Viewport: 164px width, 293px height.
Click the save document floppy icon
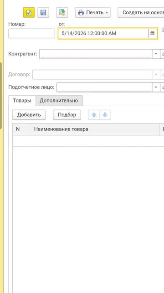point(43,12)
